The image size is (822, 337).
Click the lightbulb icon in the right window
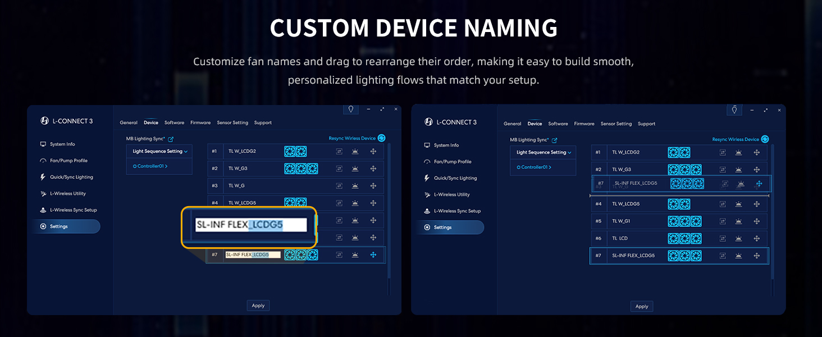[734, 110]
